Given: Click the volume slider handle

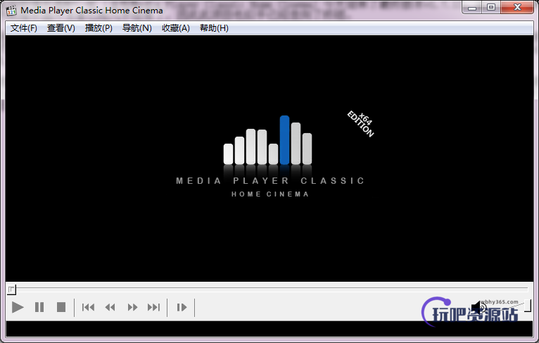Looking at the screenshot, I should click(x=528, y=306).
